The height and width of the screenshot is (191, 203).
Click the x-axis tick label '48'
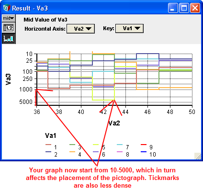(x=170, y=112)
